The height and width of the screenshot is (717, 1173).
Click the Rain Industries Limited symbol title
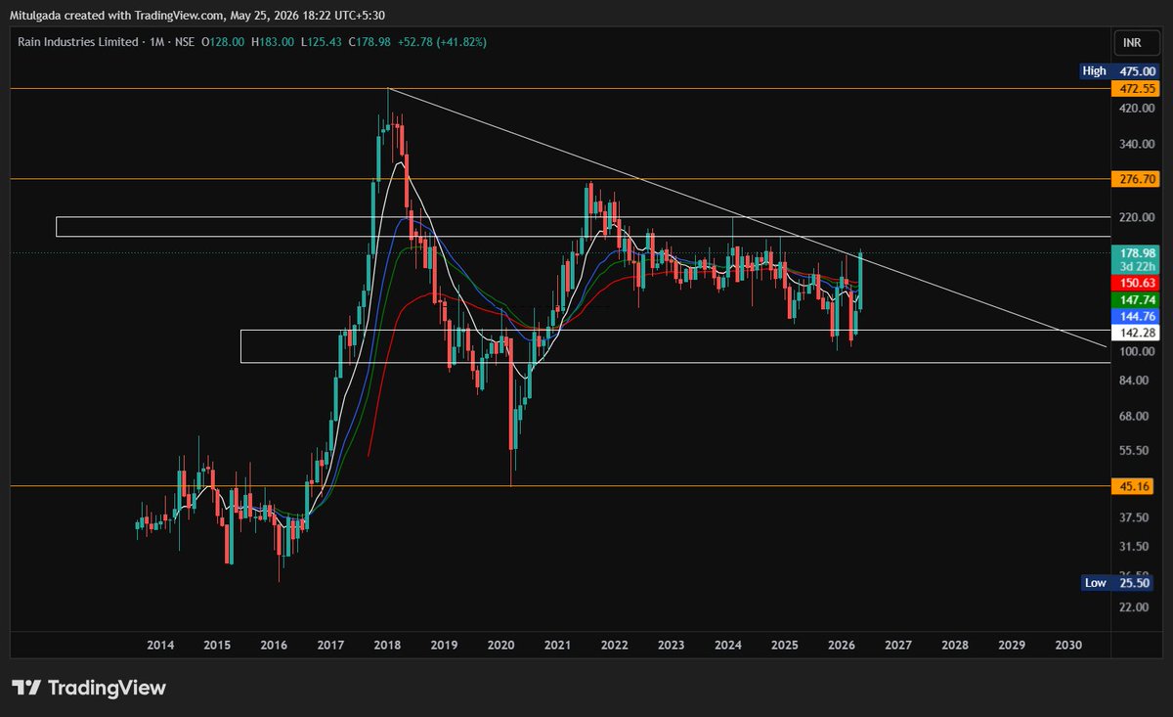80,42
